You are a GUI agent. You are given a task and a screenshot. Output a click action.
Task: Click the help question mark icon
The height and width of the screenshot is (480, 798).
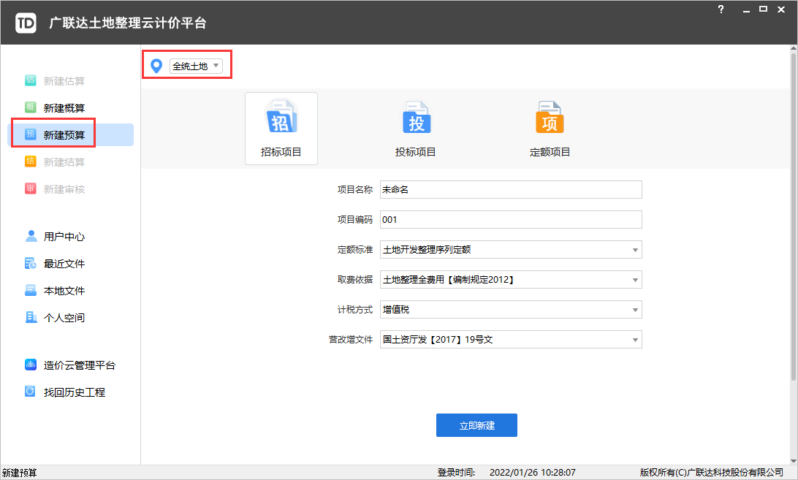coord(721,9)
